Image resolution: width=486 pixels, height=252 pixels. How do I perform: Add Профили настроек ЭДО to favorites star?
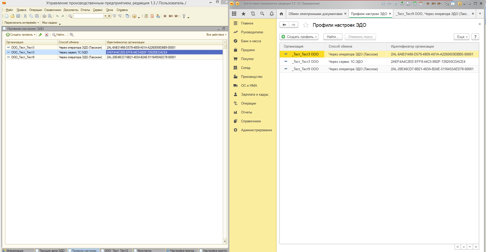click(306, 25)
